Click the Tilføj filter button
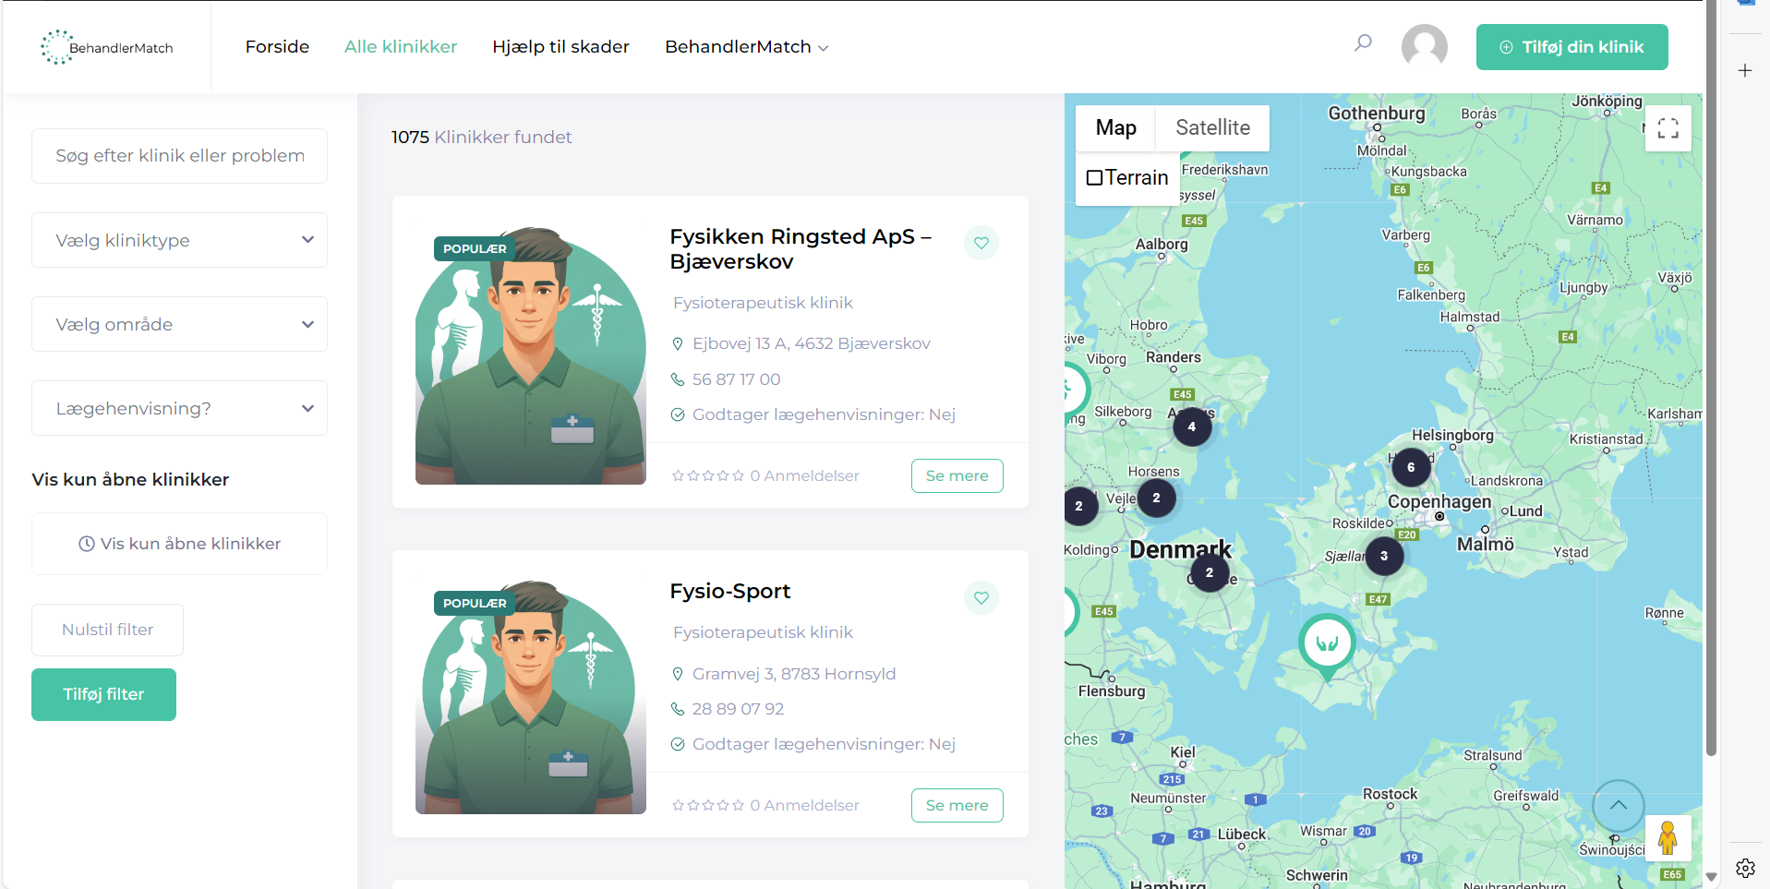Viewport: 1770px width, 889px height. 103,694
